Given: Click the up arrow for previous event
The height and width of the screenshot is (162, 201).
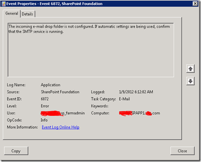Looking at the screenshot, I should pyautogui.click(x=190, y=69).
